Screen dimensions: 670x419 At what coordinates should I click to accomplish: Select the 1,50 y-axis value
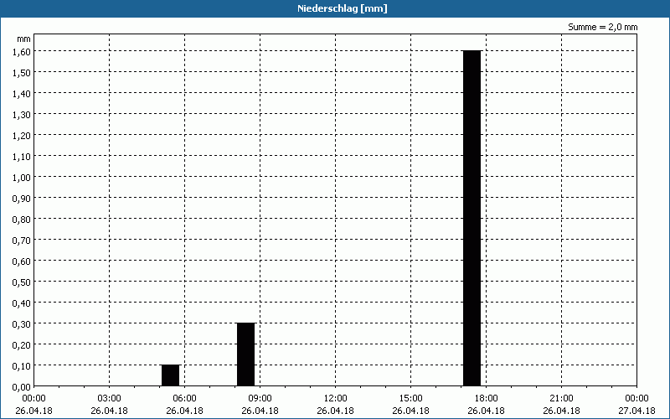(22, 72)
